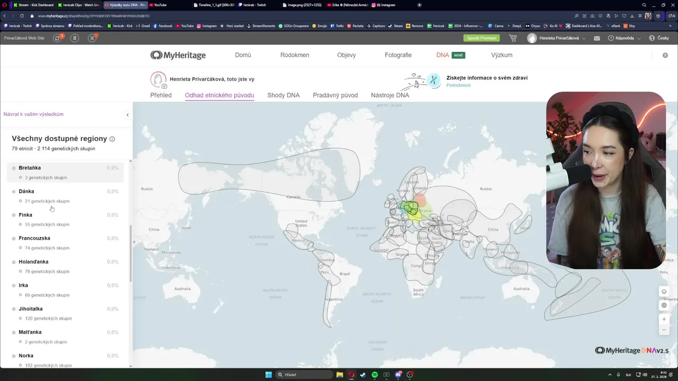Image resolution: width=678 pixels, height=381 pixels.
Task: Open the Objevy menu
Action: [346, 55]
